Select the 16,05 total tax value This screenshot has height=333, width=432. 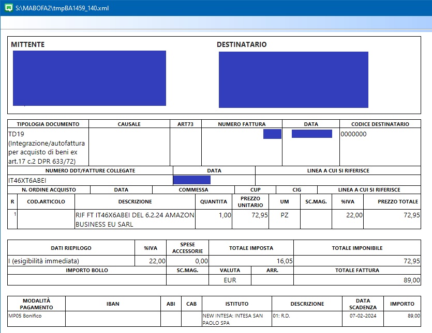(x=285, y=261)
